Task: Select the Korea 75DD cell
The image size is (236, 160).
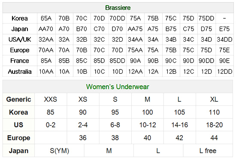Action: pos(206,18)
